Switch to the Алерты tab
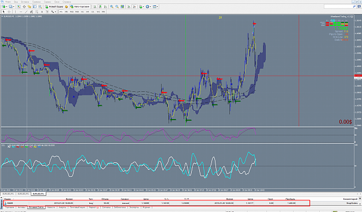 pyautogui.click(x=63, y=207)
